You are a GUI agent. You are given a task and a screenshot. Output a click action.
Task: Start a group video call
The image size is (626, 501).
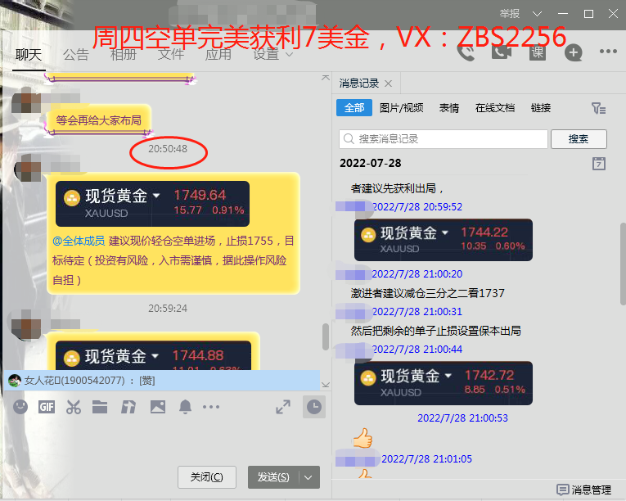pyautogui.click(x=501, y=53)
